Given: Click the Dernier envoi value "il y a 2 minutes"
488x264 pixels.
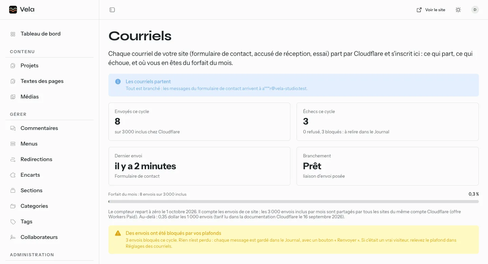Looking at the screenshot, I should coord(145,166).
